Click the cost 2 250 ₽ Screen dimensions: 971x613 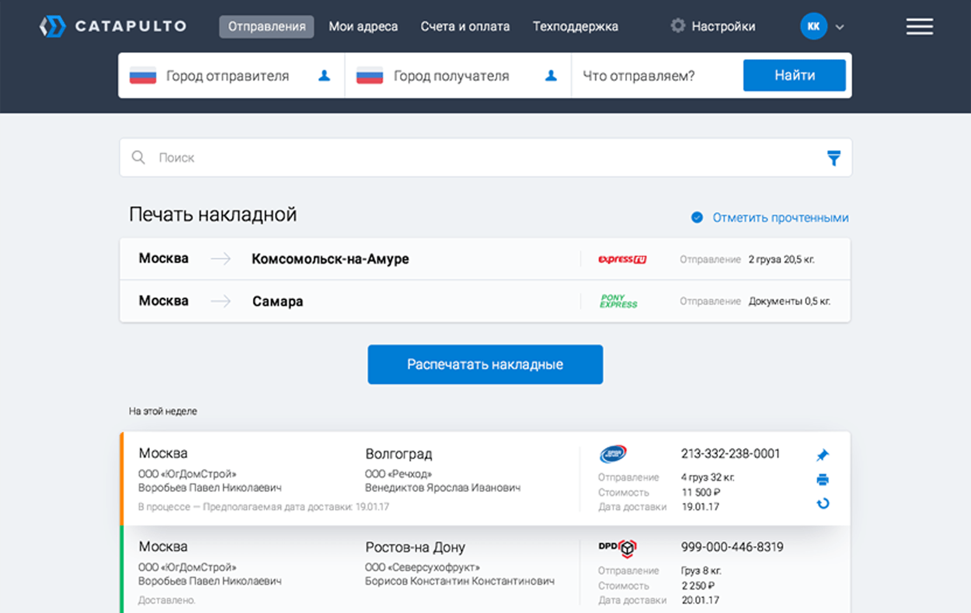[x=698, y=586]
